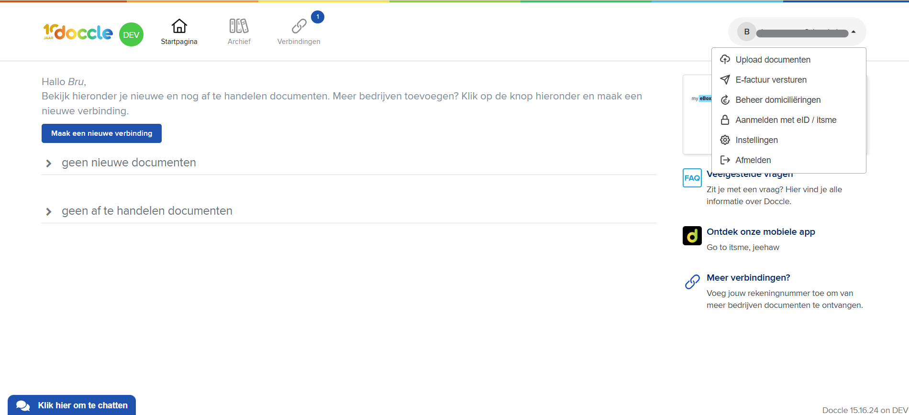Screen dimensions: 909x415
Task: Select E-factuur versturen menu entry
Action: click(x=789, y=79)
